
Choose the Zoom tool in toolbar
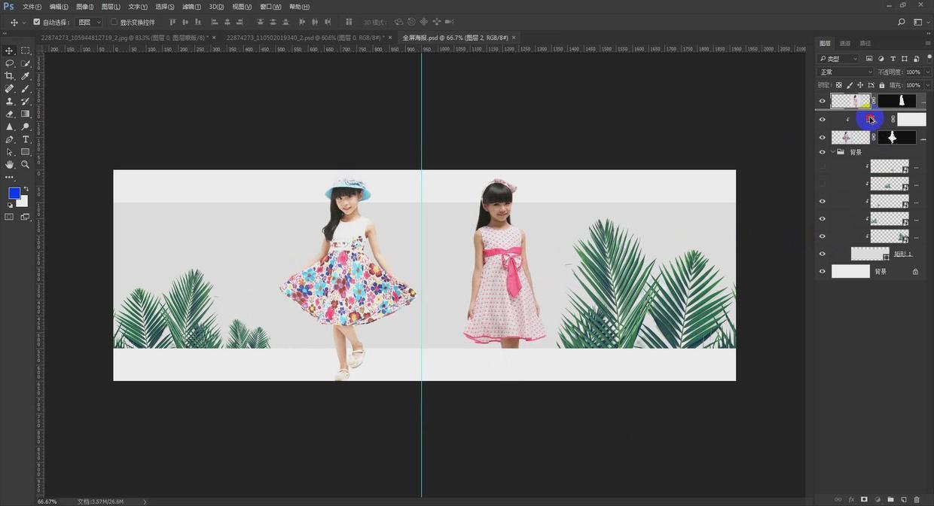[25, 164]
